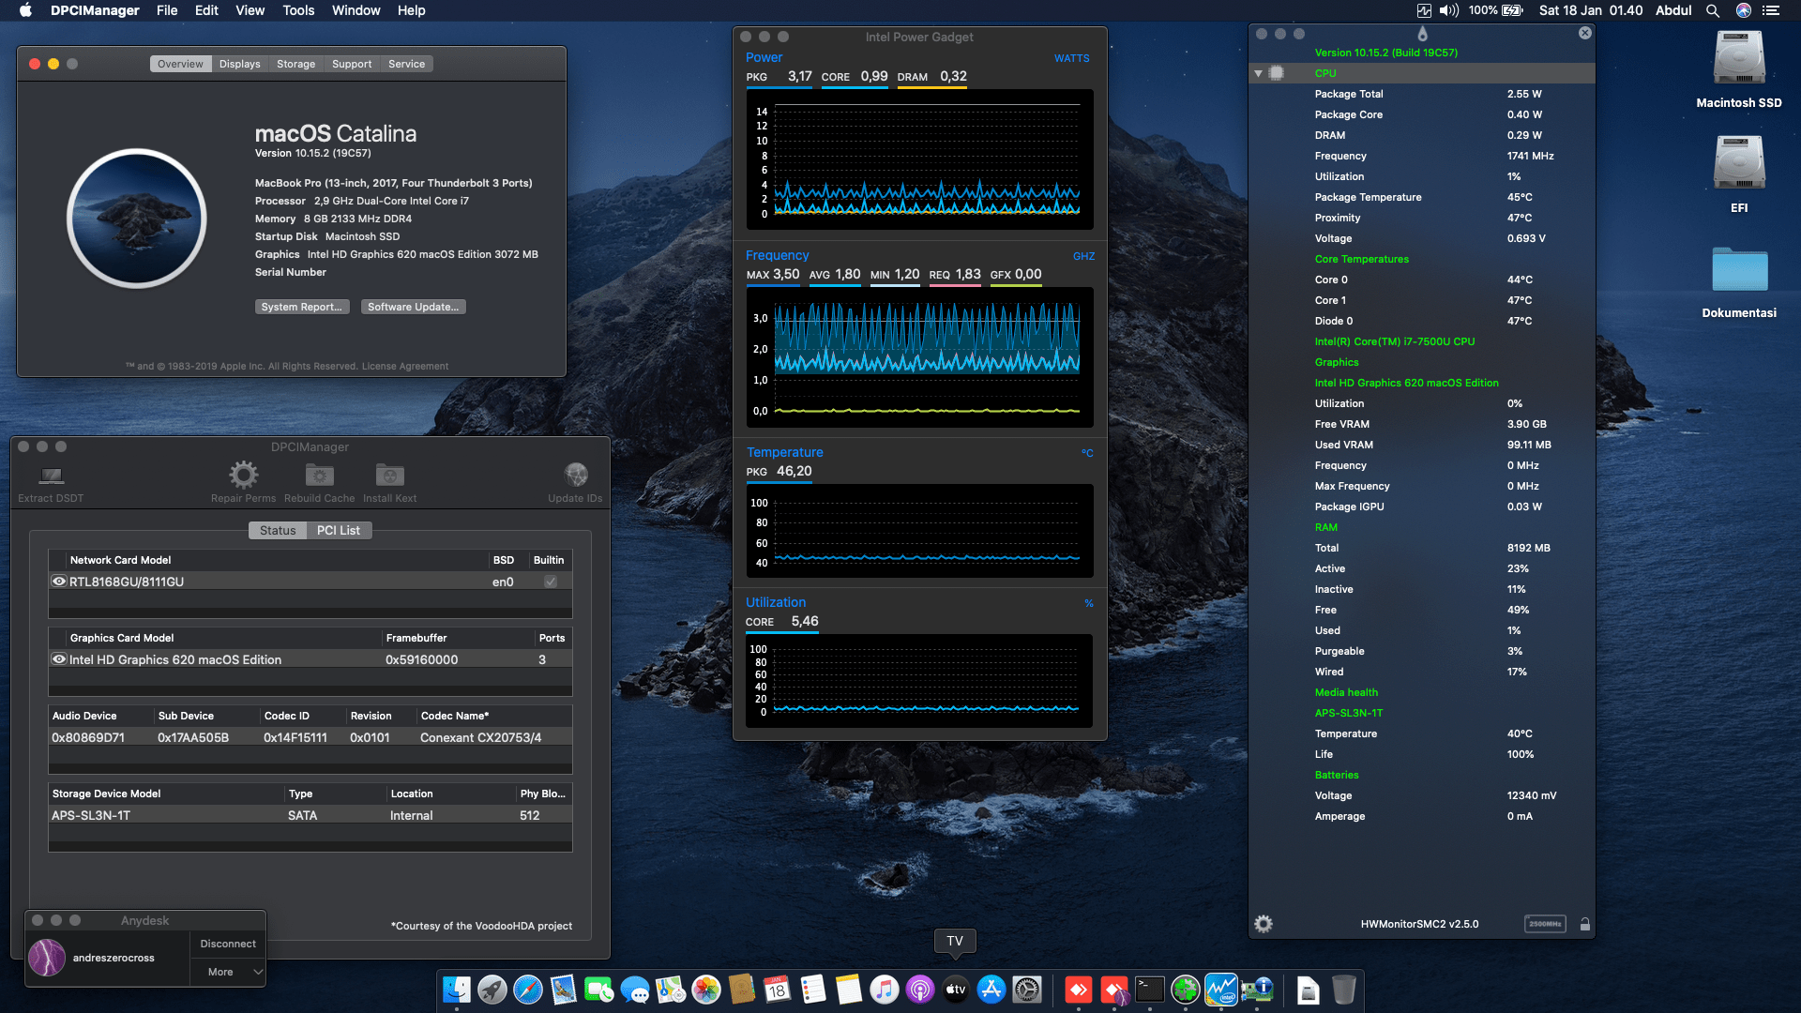
Task: Click the Software Update... button
Action: 414,307
